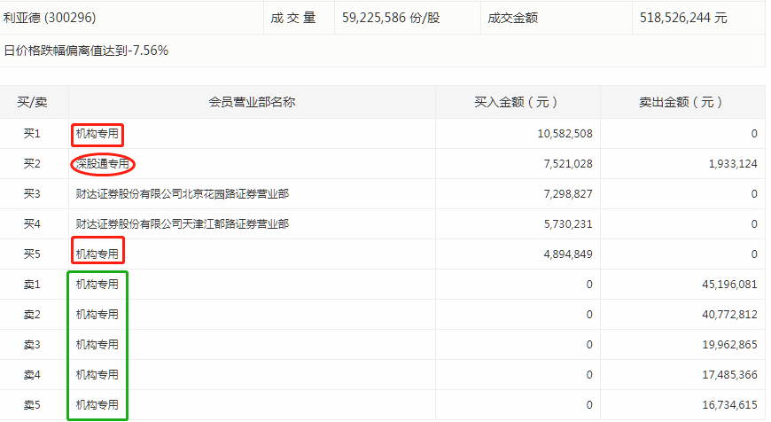Click the 买入金额（元） column header

pyautogui.click(x=517, y=102)
